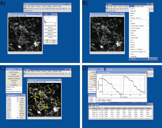The image size is (162, 128).
Task: Select the Color picker dropper in panel A
Action: 50,8
